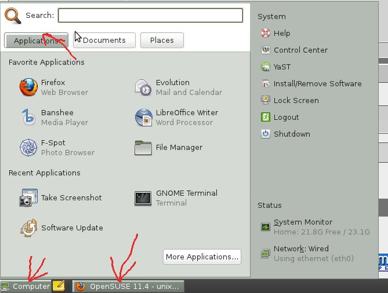Select the OpenSUSE 11.4 taskbar window
388x293 pixels.
click(128, 286)
